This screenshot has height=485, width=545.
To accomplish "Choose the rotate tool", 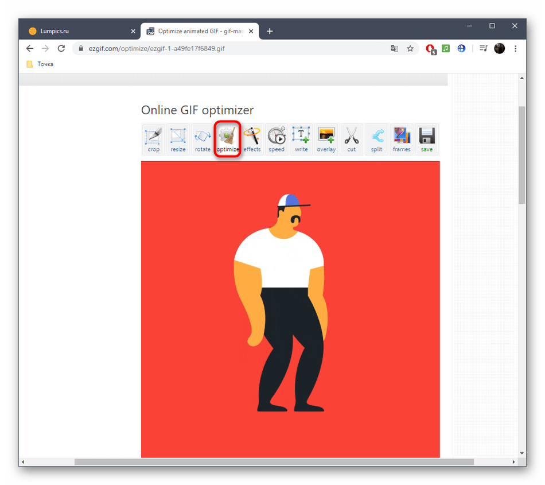I will tap(203, 139).
